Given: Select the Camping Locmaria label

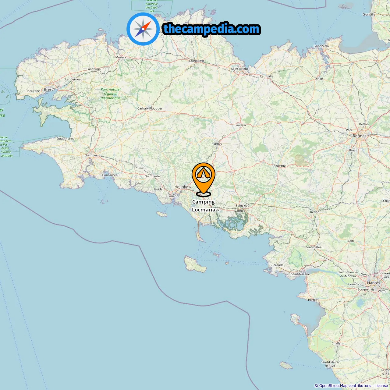Looking at the screenshot, I should [204, 206].
